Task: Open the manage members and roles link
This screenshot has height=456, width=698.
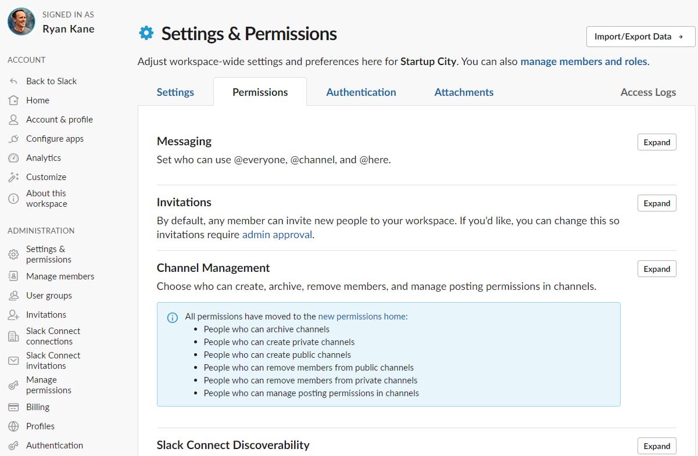Action: pyautogui.click(x=584, y=62)
